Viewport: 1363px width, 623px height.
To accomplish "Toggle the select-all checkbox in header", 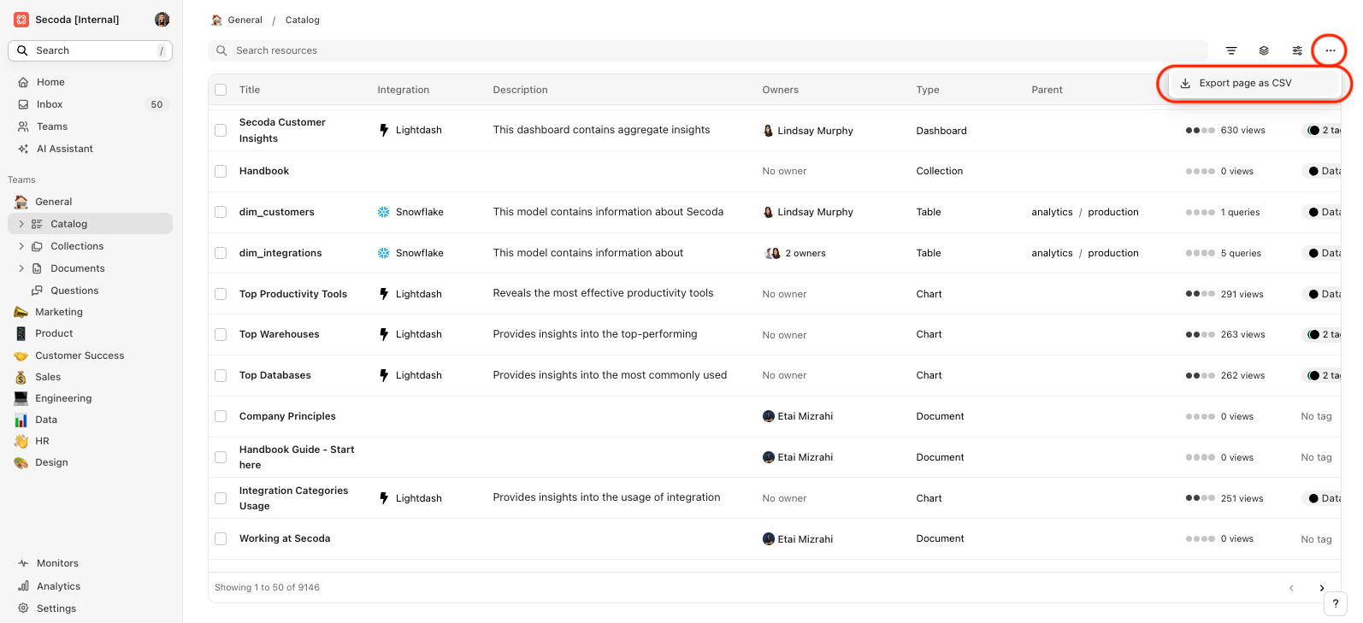I will 221,90.
